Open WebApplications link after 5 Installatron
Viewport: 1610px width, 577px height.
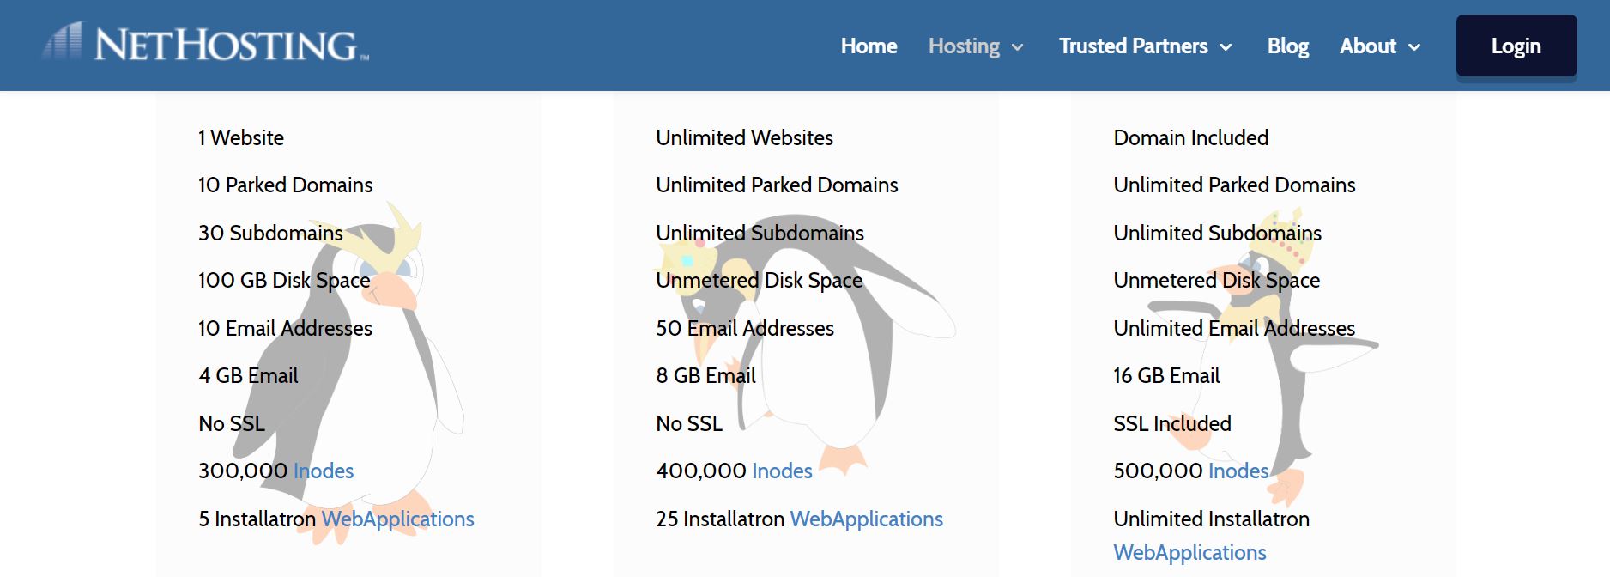click(398, 519)
